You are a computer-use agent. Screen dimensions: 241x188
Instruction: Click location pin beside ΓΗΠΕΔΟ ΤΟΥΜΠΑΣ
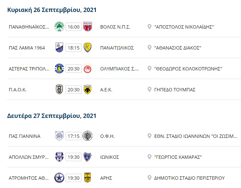[150, 90]
